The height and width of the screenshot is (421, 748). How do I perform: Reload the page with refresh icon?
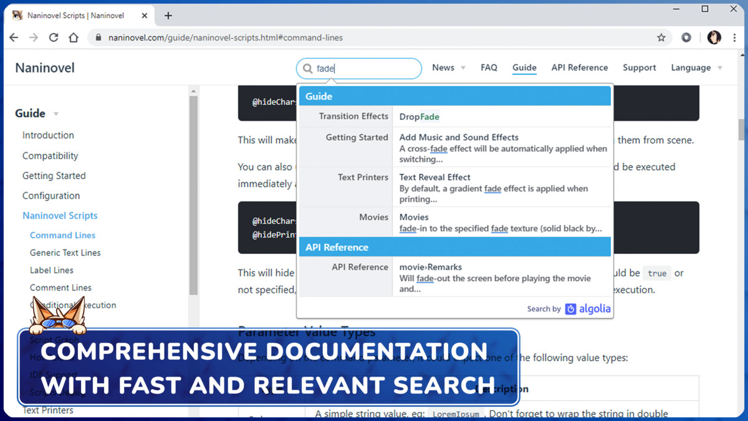click(x=54, y=37)
